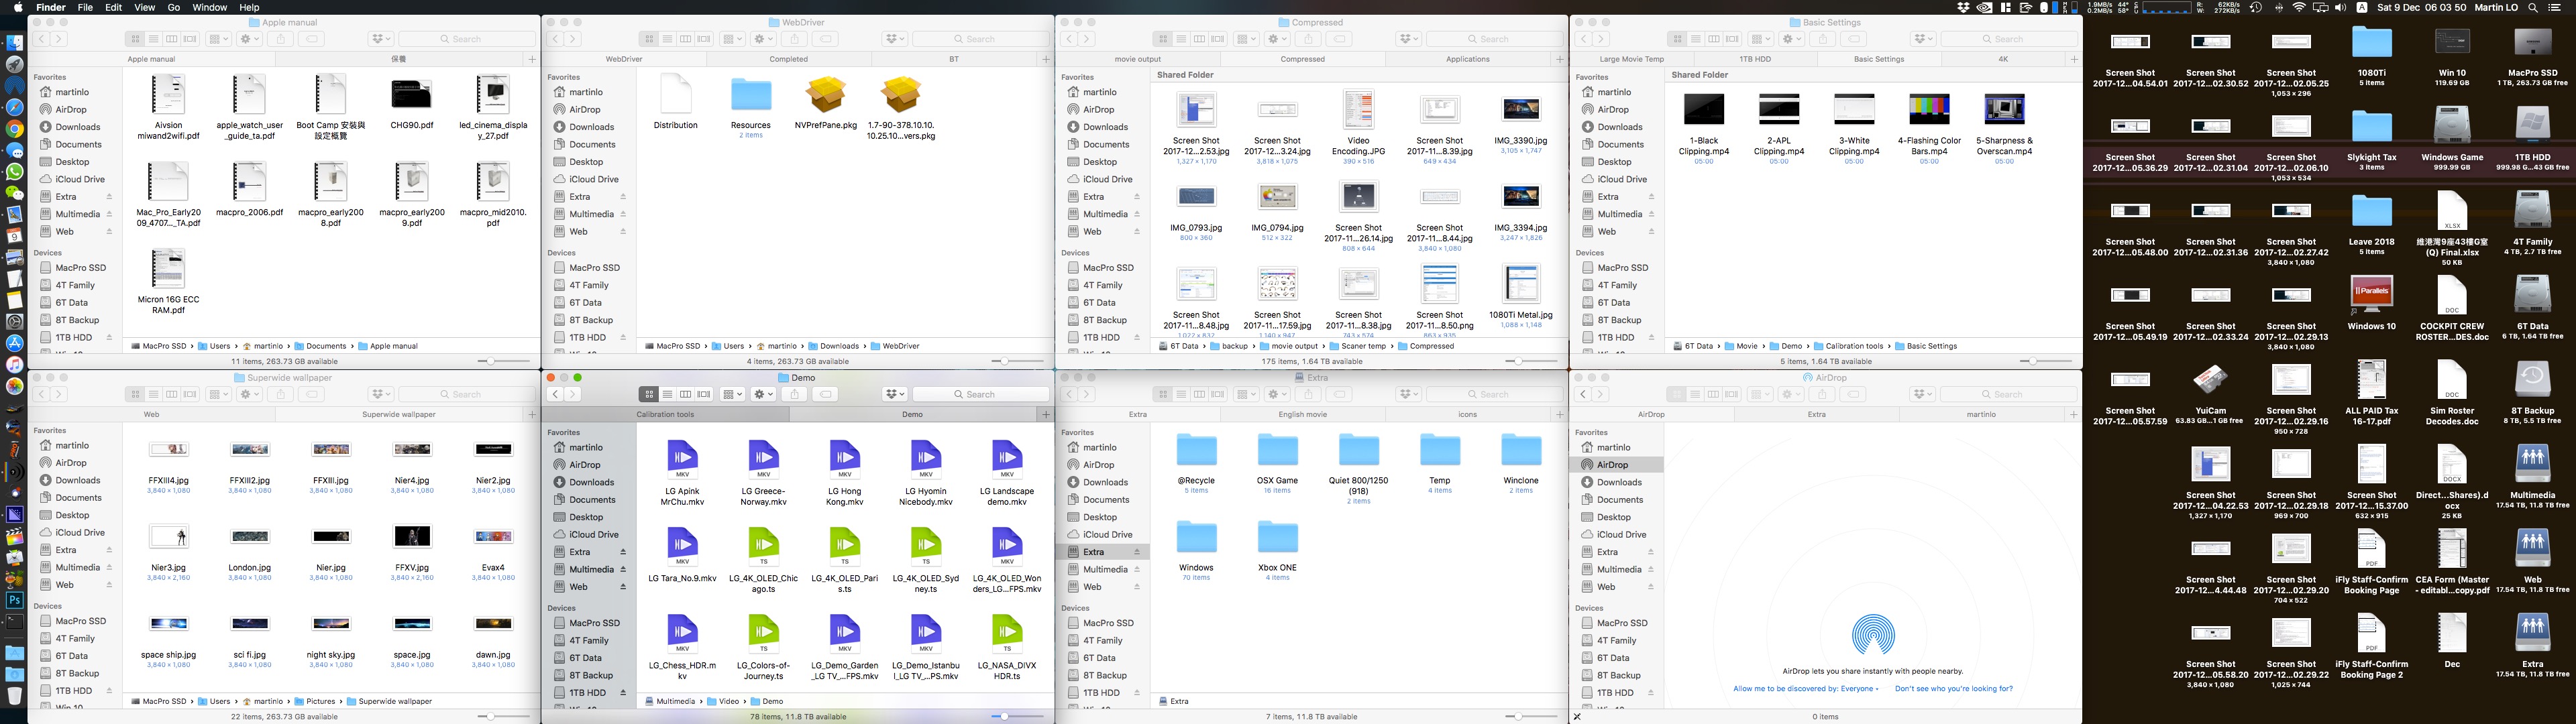Open Dropbox dropdown in Demo window toolbar
The height and width of the screenshot is (724, 2576).
pyautogui.click(x=895, y=394)
